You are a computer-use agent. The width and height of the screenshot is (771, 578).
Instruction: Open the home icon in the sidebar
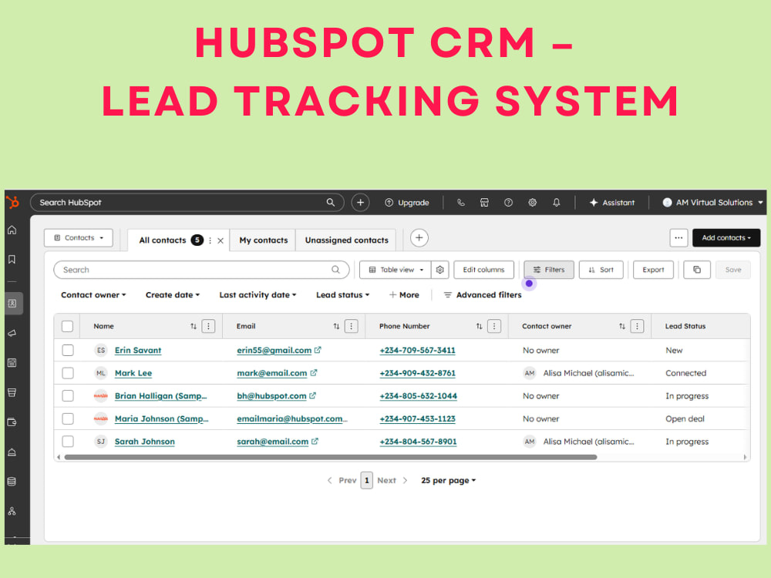pos(12,230)
